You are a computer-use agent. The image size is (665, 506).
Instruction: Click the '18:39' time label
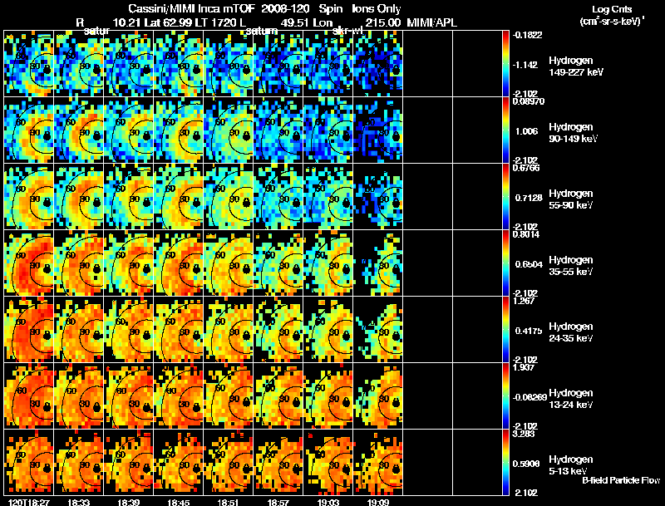(x=129, y=503)
